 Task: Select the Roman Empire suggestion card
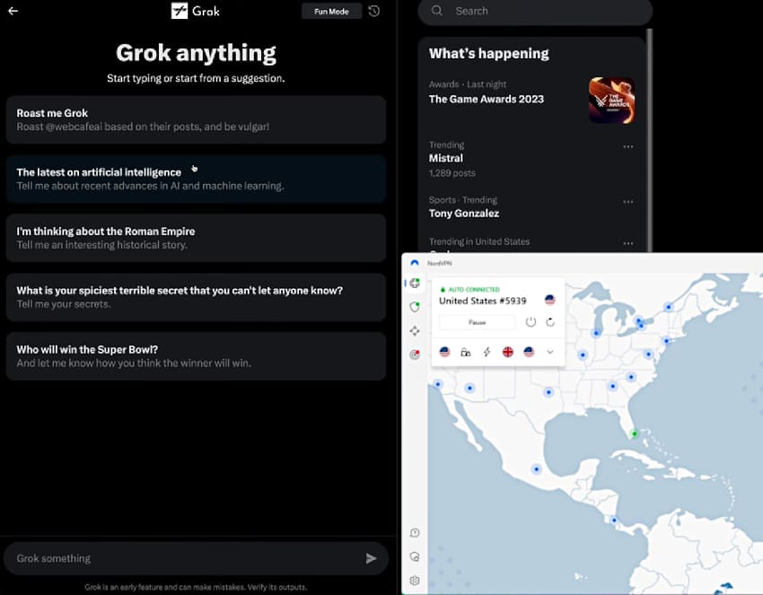coord(196,238)
